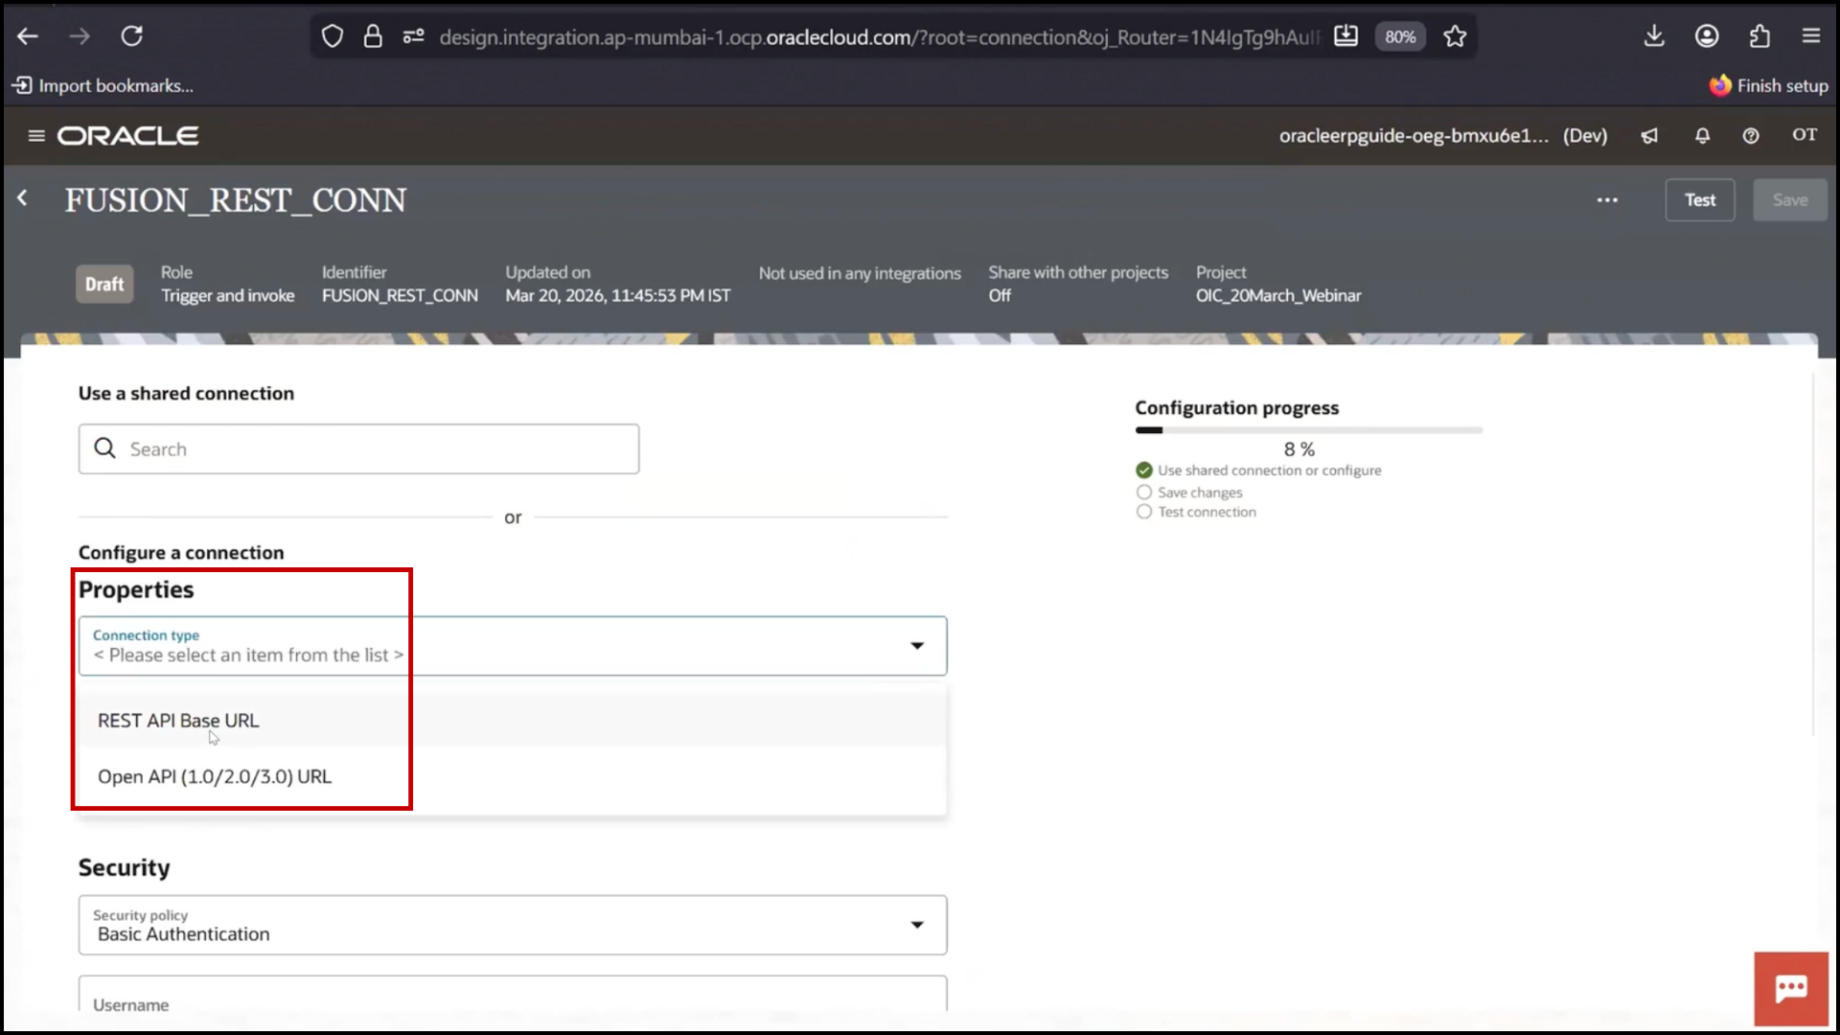Viewport: 1840px width, 1035px height.
Task: Open browser downloads panel
Action: click(x=1654, y=36)
